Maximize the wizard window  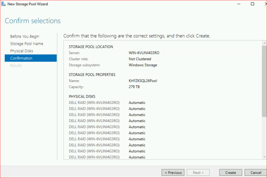point(252,4)
